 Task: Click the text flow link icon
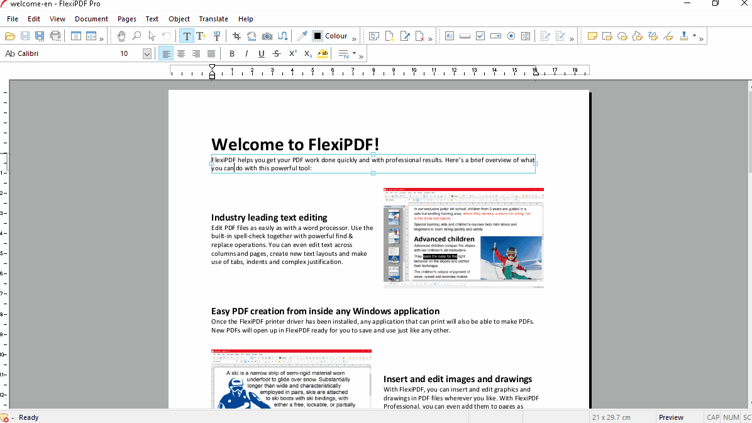pos(283,36)
